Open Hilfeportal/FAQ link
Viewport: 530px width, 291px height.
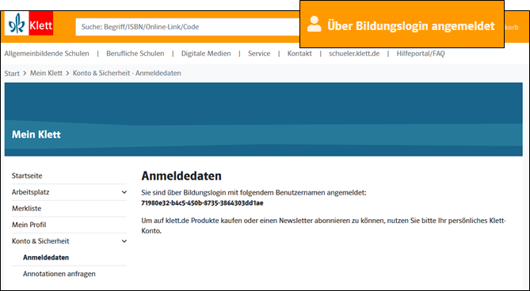point(421,54)
